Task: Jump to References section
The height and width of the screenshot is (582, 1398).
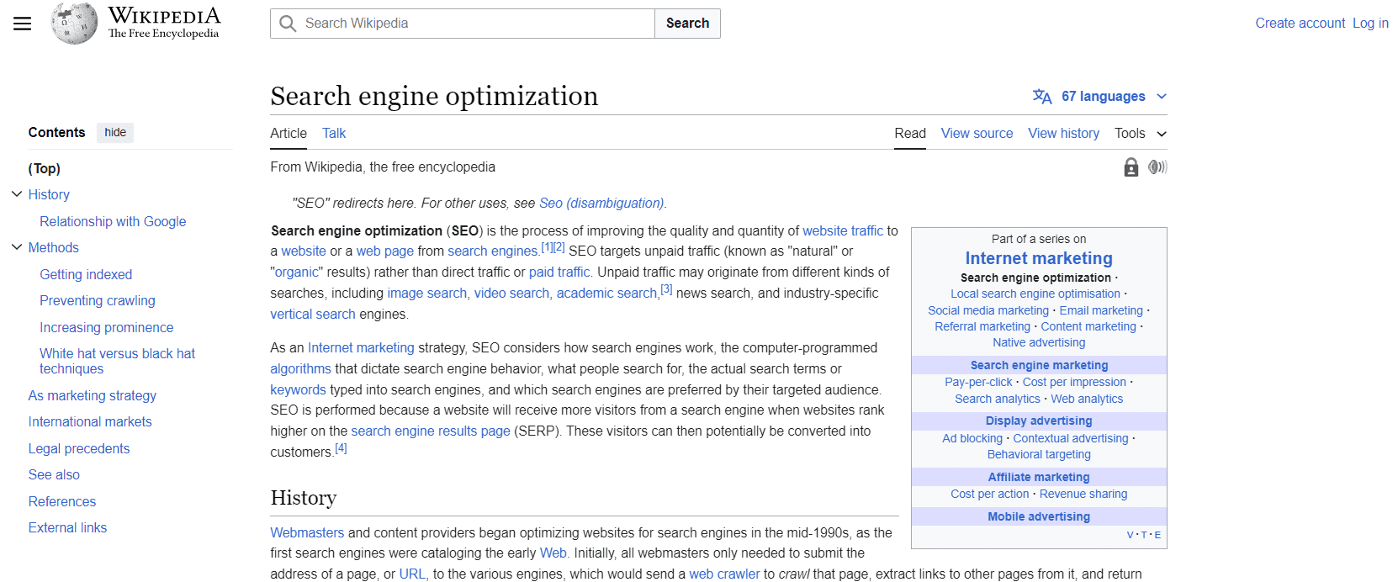Action: coord(62,501)
